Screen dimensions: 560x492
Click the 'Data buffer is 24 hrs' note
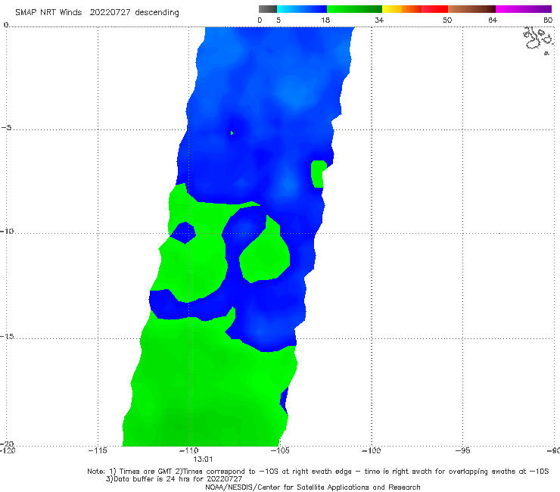174,479
